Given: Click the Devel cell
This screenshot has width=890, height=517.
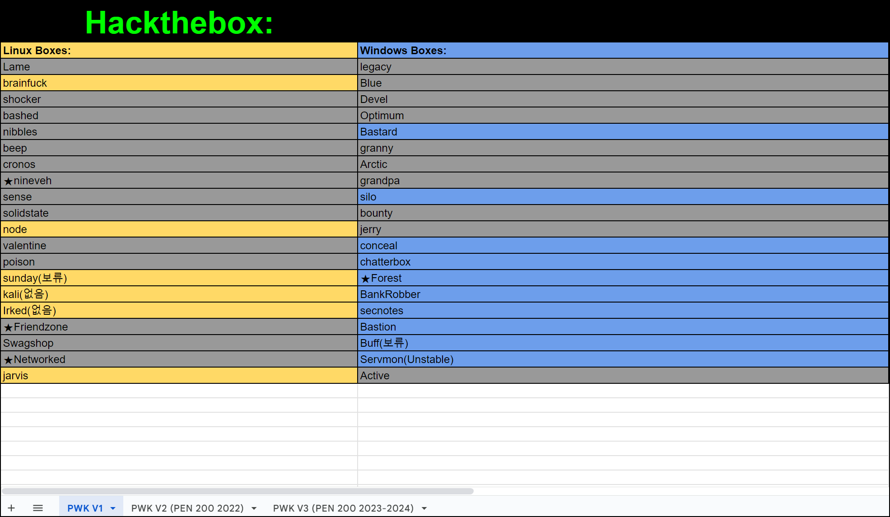Looking at the screenshot, I should [623, 99].
